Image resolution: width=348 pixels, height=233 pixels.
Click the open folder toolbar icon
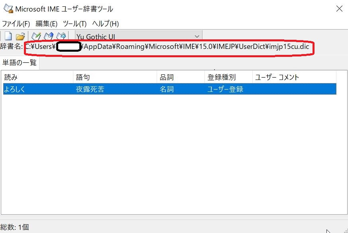tap(20, 36)
